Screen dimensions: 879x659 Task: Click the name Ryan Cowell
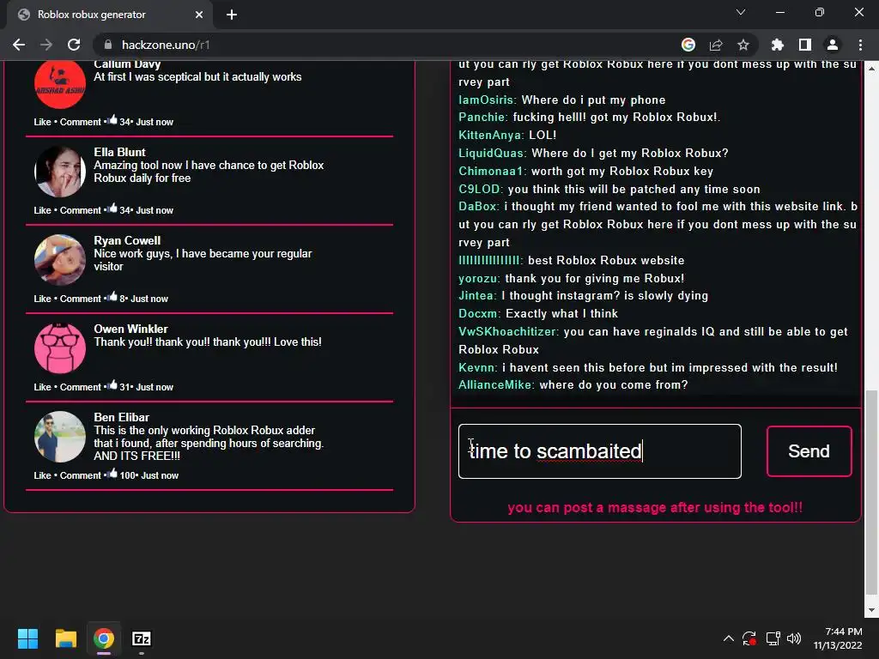(127, 240)
